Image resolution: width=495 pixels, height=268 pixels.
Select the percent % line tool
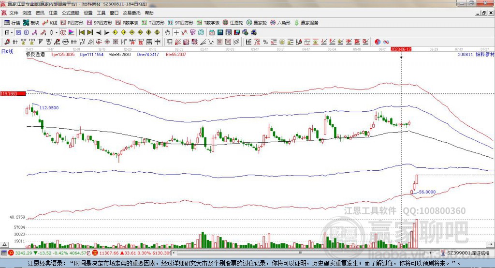tap(265, 42)
